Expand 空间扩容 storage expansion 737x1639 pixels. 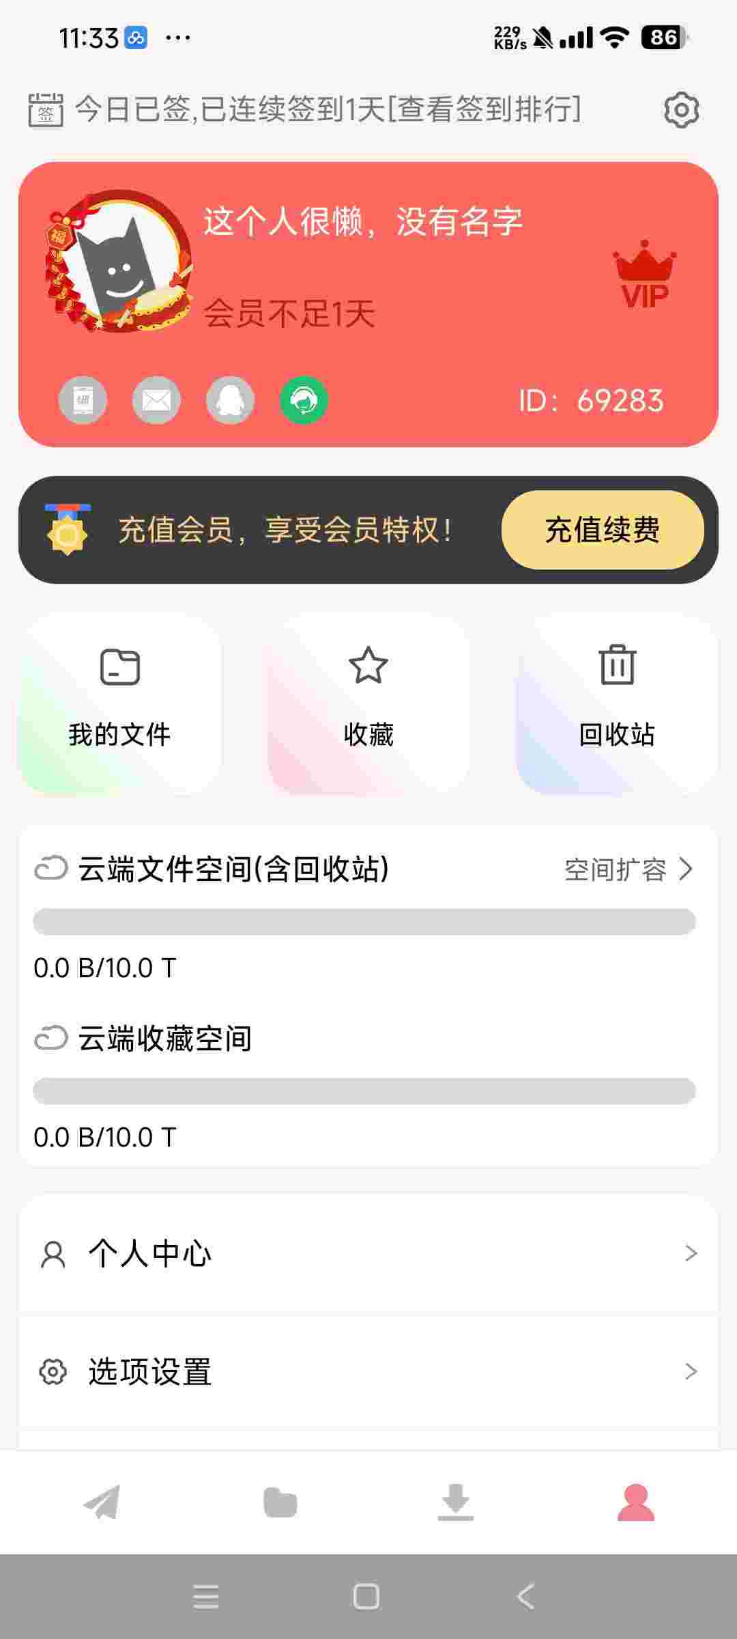628,869
